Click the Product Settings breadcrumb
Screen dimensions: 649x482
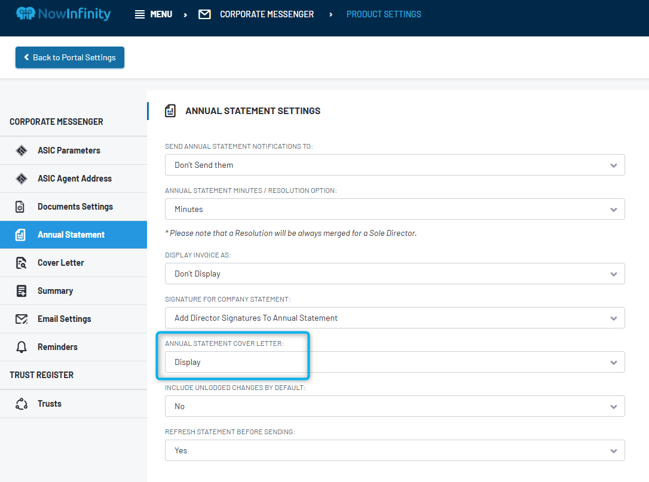[384, 14]
